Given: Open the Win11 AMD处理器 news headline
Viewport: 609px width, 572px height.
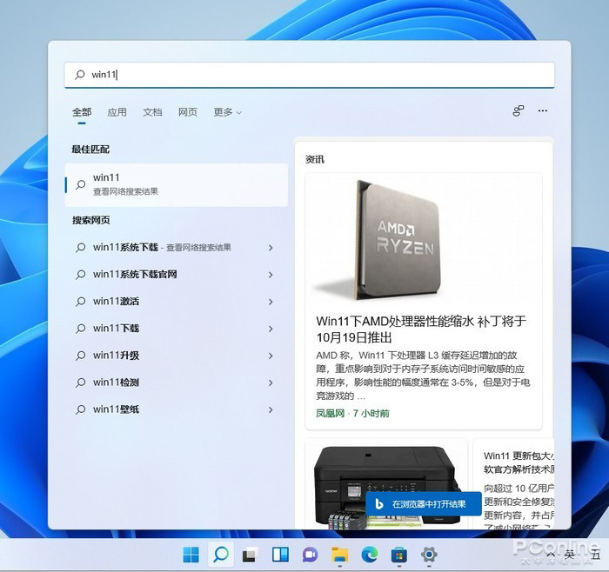Looking at the screenshot, I should pyautogui.click(x=421, y=329).
